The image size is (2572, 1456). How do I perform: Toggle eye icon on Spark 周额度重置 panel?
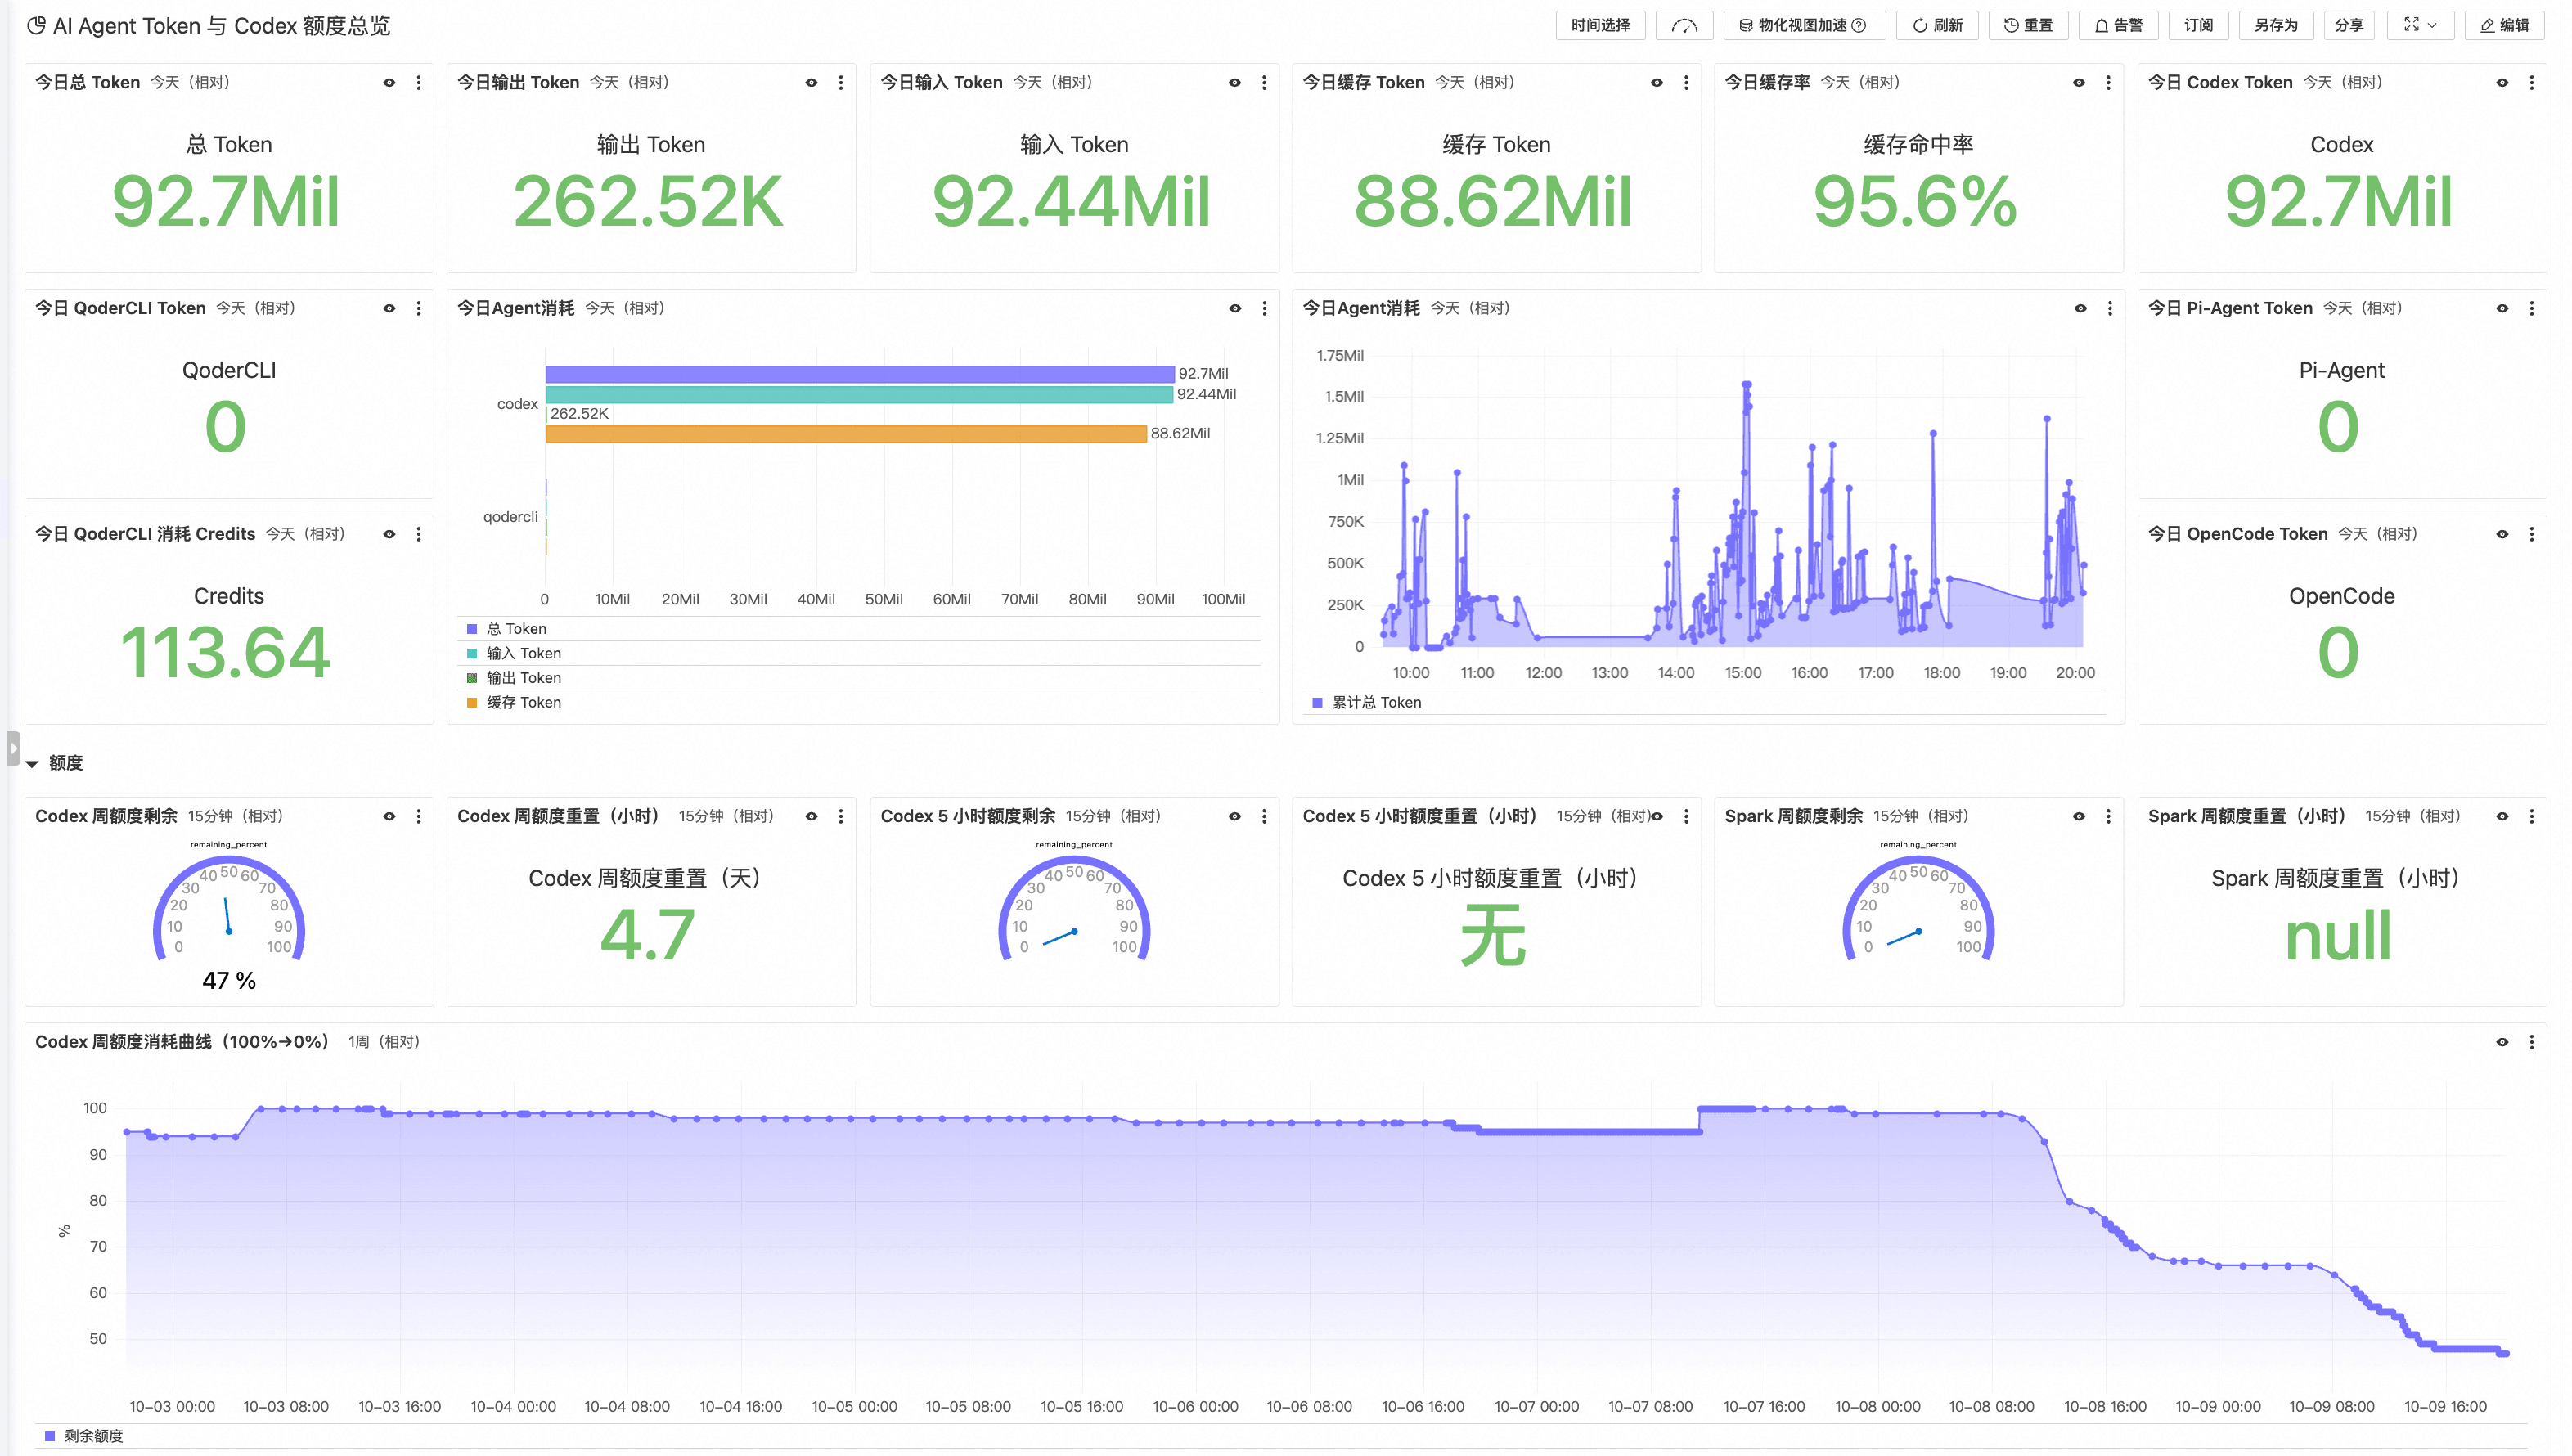pyautogui.click(x=2503, y=817)
